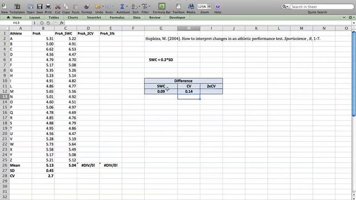This screenshot has height=200, width=356.
Task: Open the Zoom percentage dropdown
Action: point(209,7)
